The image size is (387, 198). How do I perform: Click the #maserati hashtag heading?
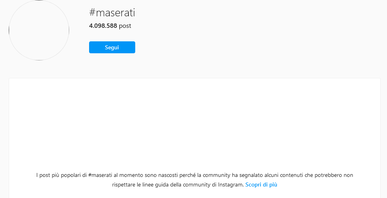pyautogui.click(x=112, y=13)
